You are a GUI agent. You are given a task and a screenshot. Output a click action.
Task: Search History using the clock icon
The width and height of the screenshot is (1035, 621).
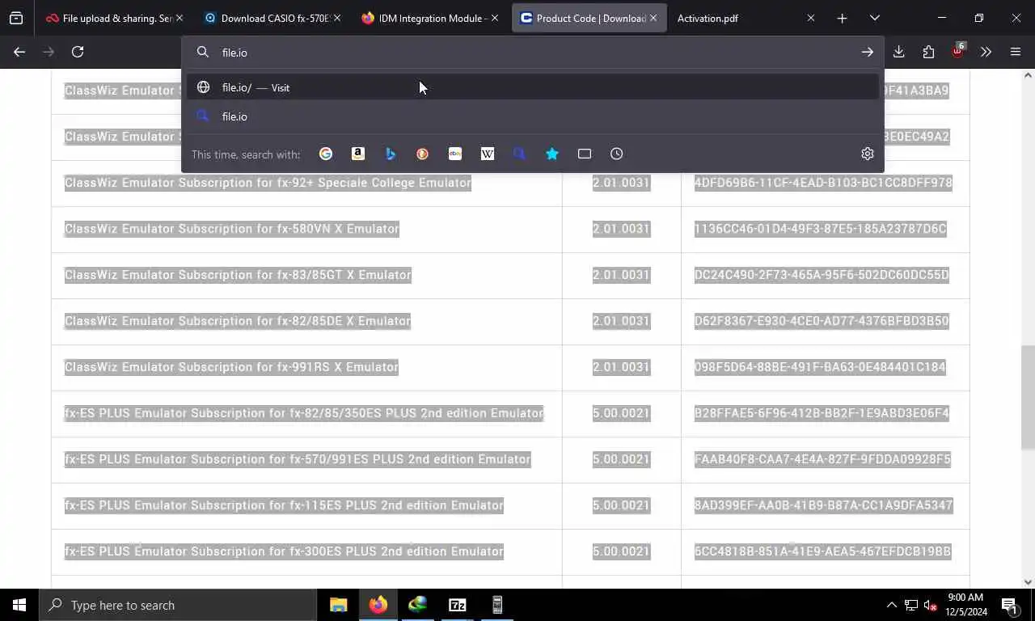coord(617,154)
